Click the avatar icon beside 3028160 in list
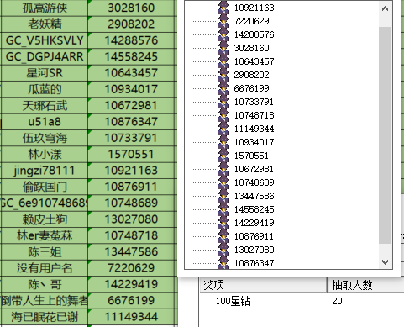Image resolution: width=404 pixels, height=327 pixels. coord(223,48)
